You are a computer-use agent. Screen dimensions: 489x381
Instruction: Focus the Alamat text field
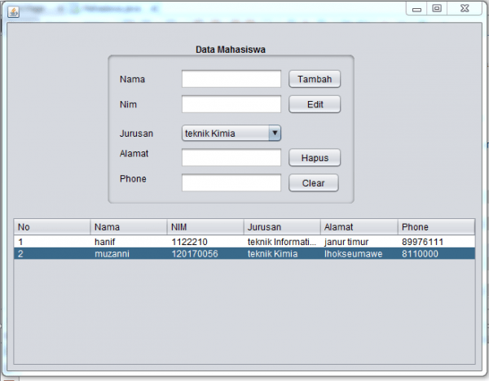[231, 158]
